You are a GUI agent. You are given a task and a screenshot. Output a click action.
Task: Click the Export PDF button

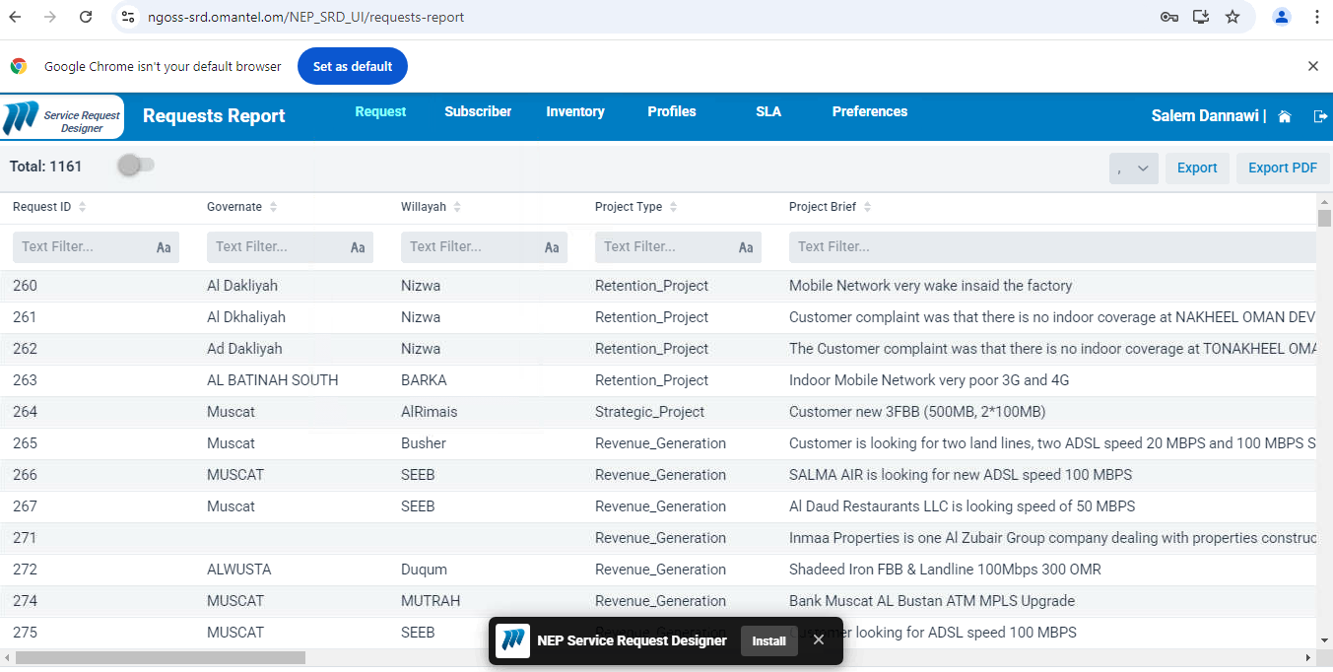point(1282,168)
